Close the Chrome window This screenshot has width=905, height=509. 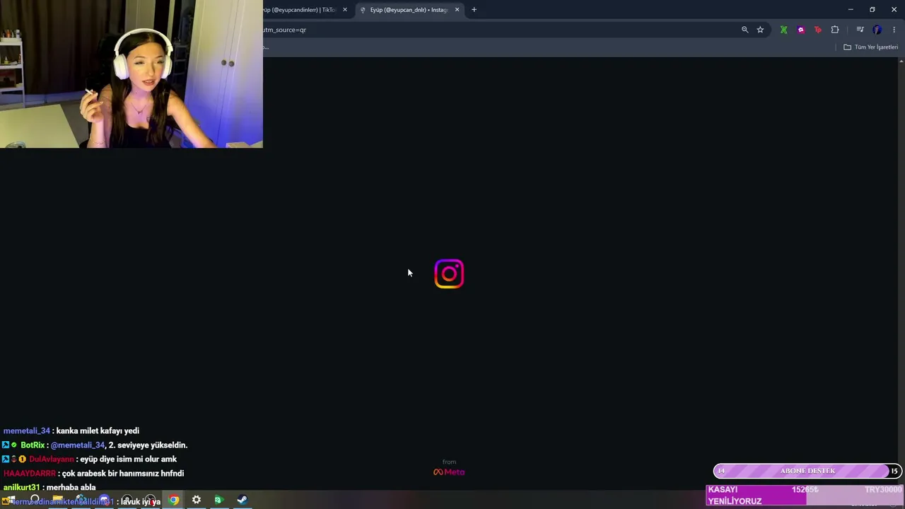pyautogui.click(x=894, y=10)
